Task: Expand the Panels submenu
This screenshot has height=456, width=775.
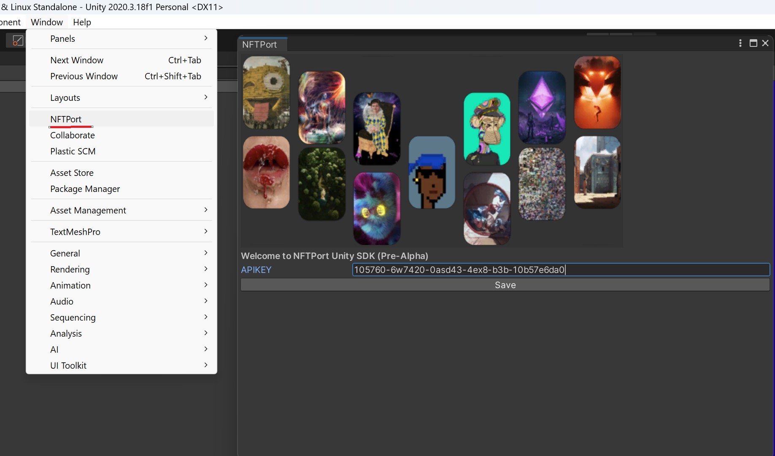Action: coord(122,38)
